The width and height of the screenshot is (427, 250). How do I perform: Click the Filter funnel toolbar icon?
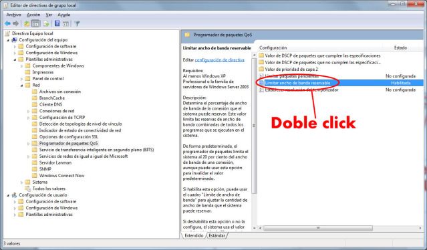point(77,23)
